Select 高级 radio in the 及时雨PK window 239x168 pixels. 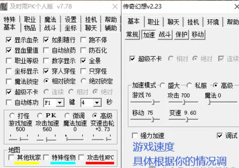click(x=95, y=116)
